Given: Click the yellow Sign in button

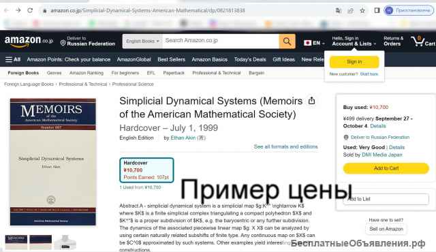Looking at the screenshot, I should click(x=354, y=62).
